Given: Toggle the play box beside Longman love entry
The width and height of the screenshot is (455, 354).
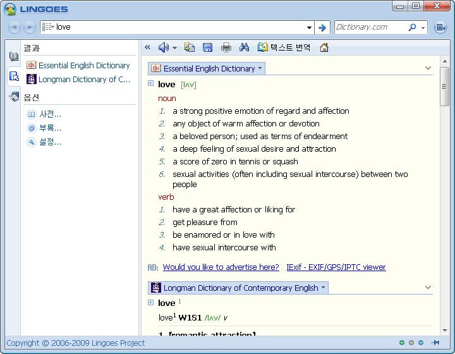Looking at the screenshot, I should click(150, 303).
